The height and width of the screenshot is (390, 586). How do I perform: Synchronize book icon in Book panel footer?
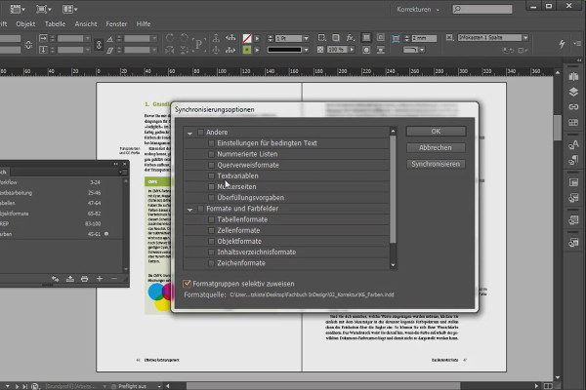tap(56, 279)
